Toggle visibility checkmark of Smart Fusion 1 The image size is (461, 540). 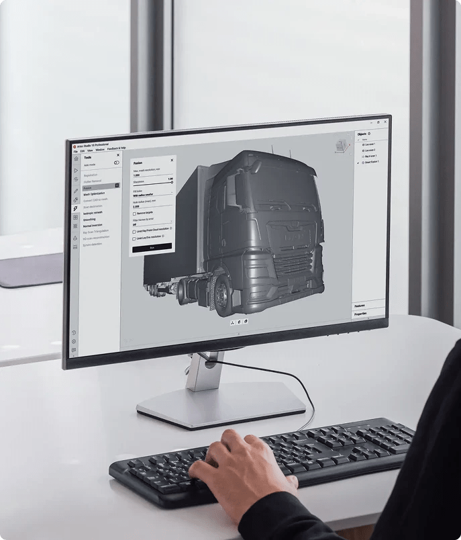(x=358, y=163)
